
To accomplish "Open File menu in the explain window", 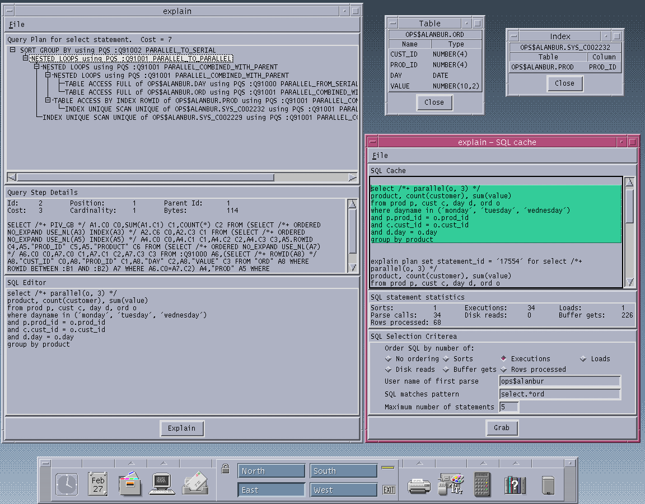I will tap(17, 25).
